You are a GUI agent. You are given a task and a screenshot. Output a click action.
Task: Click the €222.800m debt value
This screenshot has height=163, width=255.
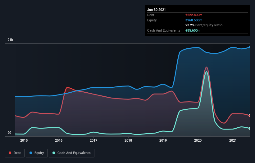pyautogui.click(x=194, y=15)
